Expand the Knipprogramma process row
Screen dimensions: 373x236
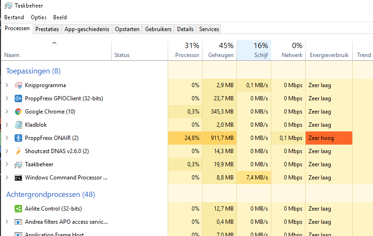7,85
